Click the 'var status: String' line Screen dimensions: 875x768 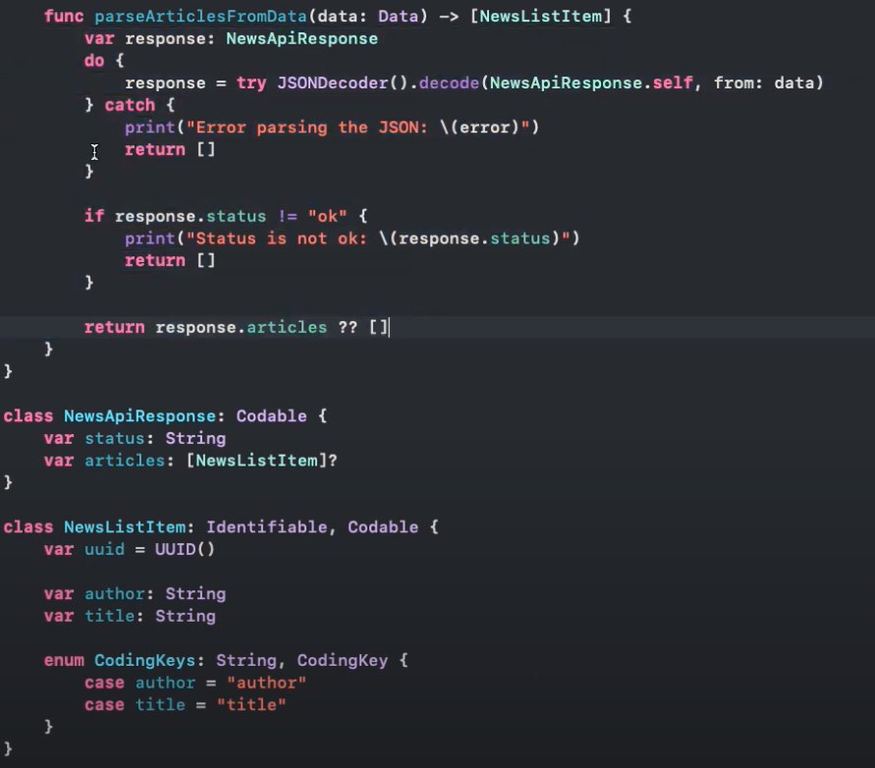click(x=136, y=438)
